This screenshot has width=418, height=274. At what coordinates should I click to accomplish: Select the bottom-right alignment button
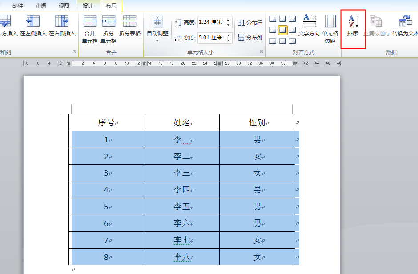point(292,41)
